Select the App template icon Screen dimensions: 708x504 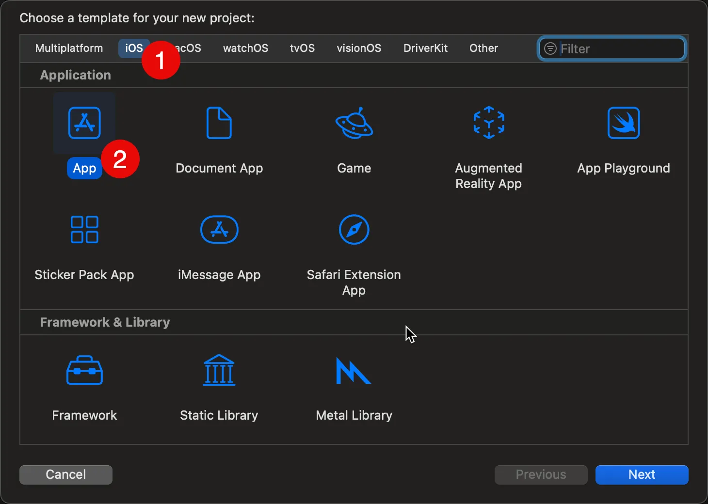click(84, 123)
